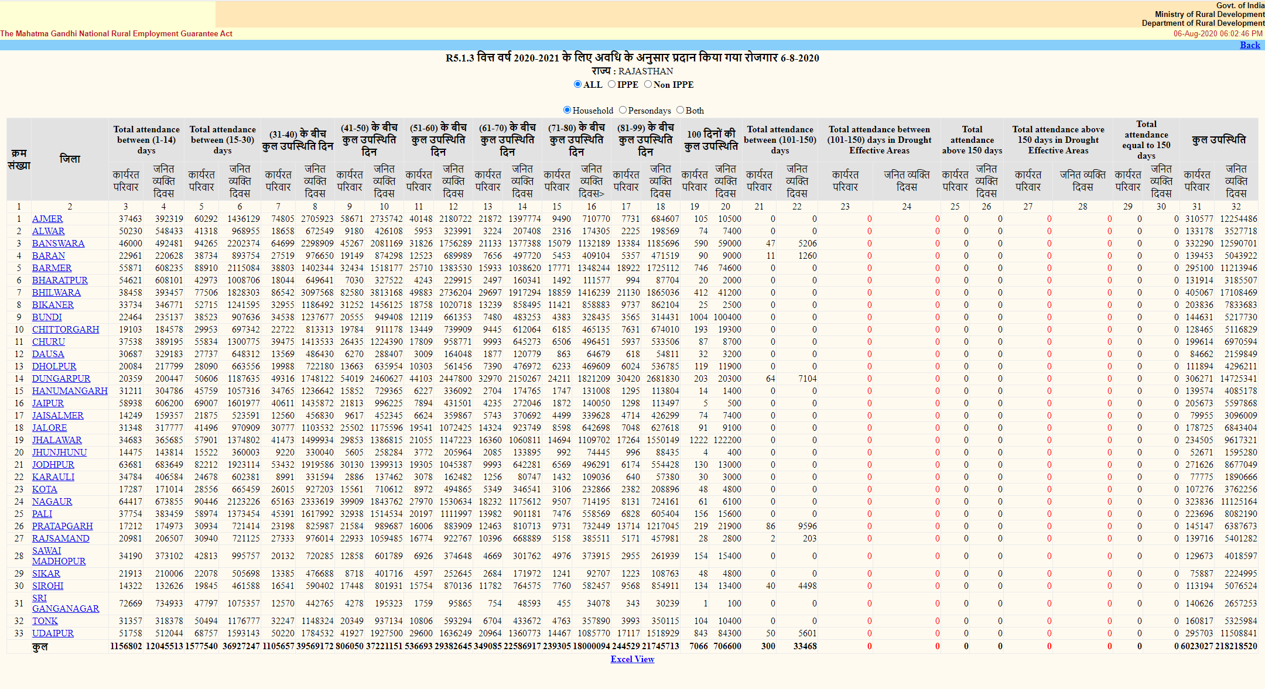Click the BHILWARA district link

(56, 293)
